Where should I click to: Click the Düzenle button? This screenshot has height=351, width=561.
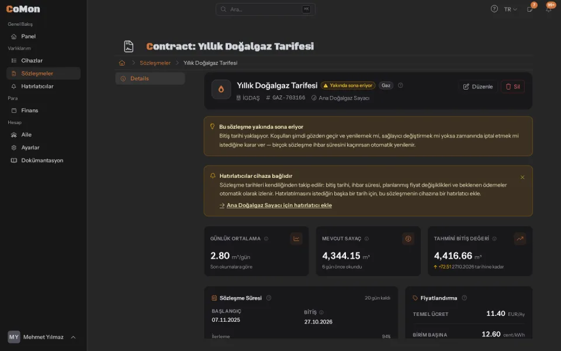click(x=477, y=87)
